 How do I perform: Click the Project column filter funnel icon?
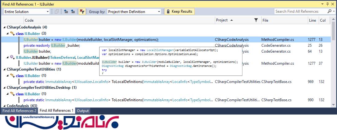(256, 20)
